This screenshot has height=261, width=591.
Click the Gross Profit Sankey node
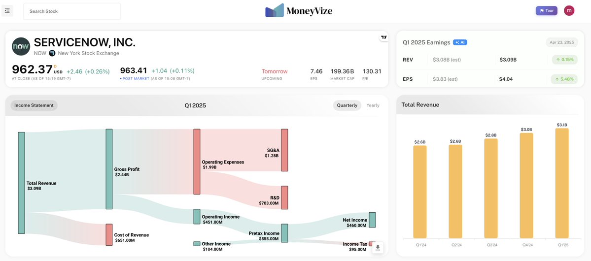[x=109, y=169]
